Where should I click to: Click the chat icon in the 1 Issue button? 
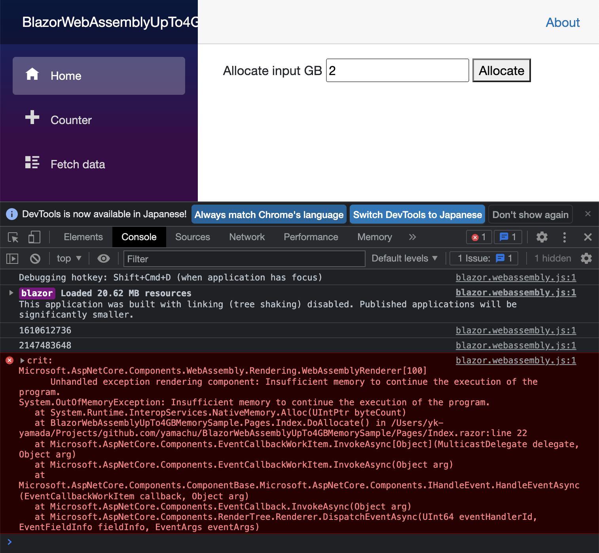pyautogui.click(x=500, y=258)
